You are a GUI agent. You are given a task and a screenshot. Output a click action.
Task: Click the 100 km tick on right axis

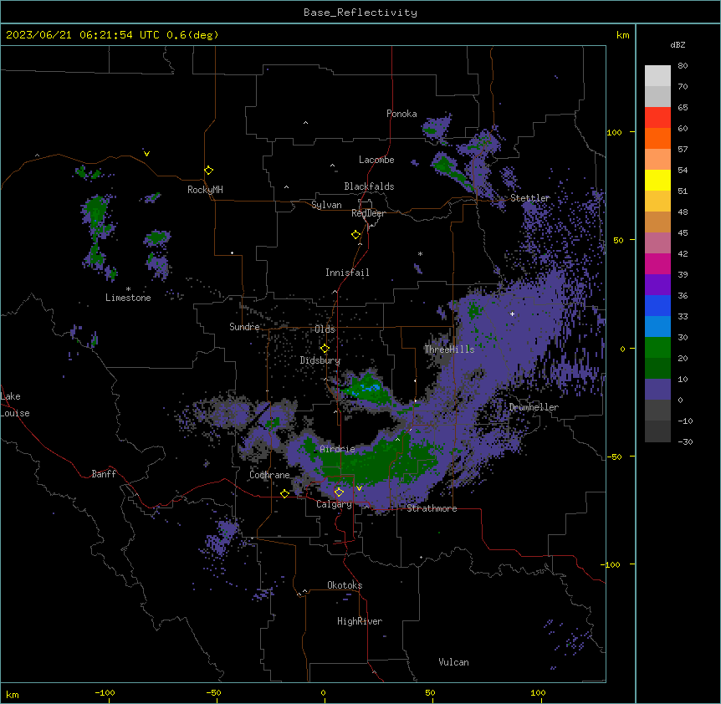[614, 132]
